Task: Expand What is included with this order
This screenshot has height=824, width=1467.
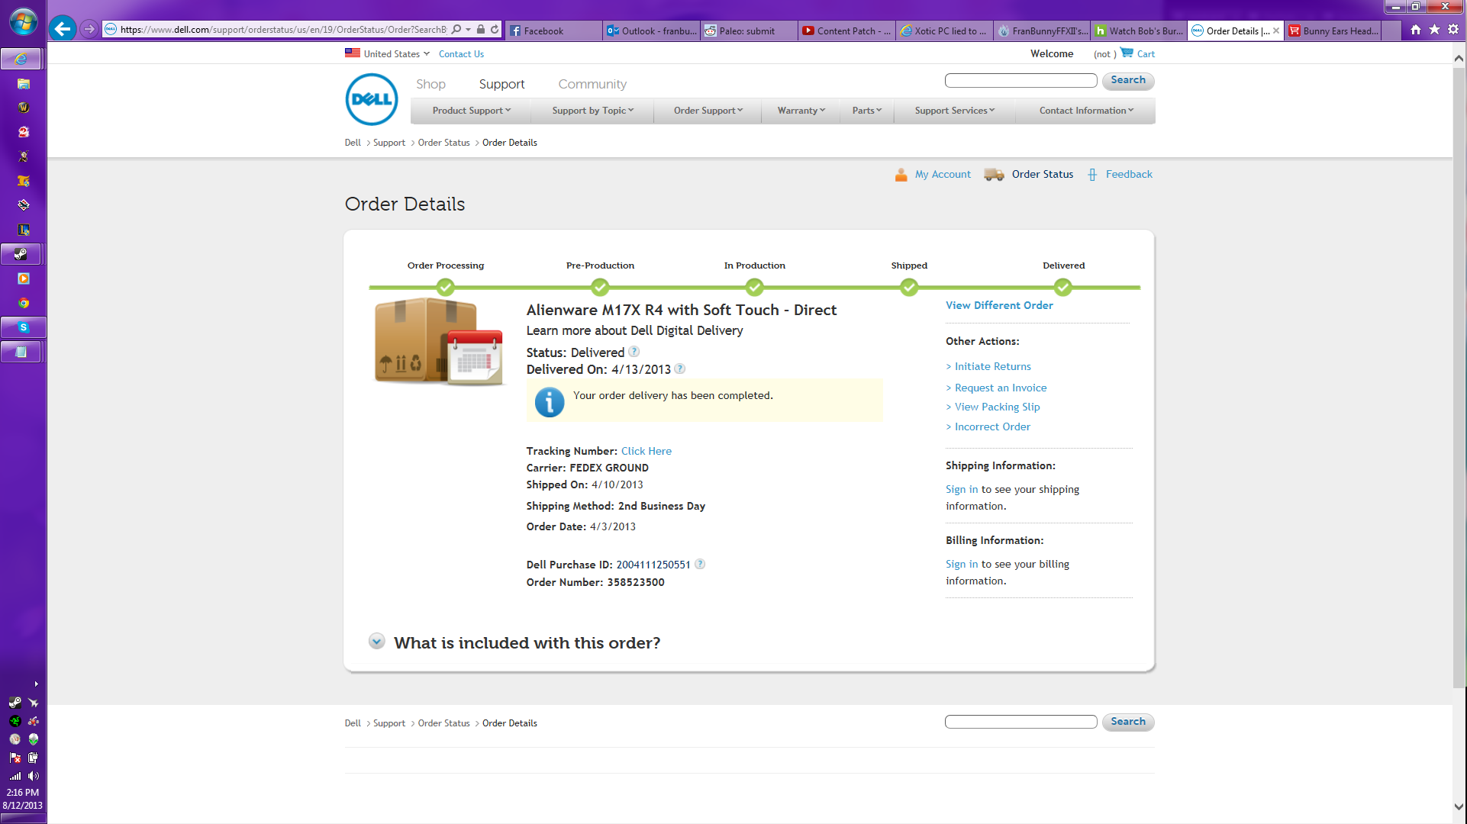Action: pyautogui.click(x=376, y=641)
